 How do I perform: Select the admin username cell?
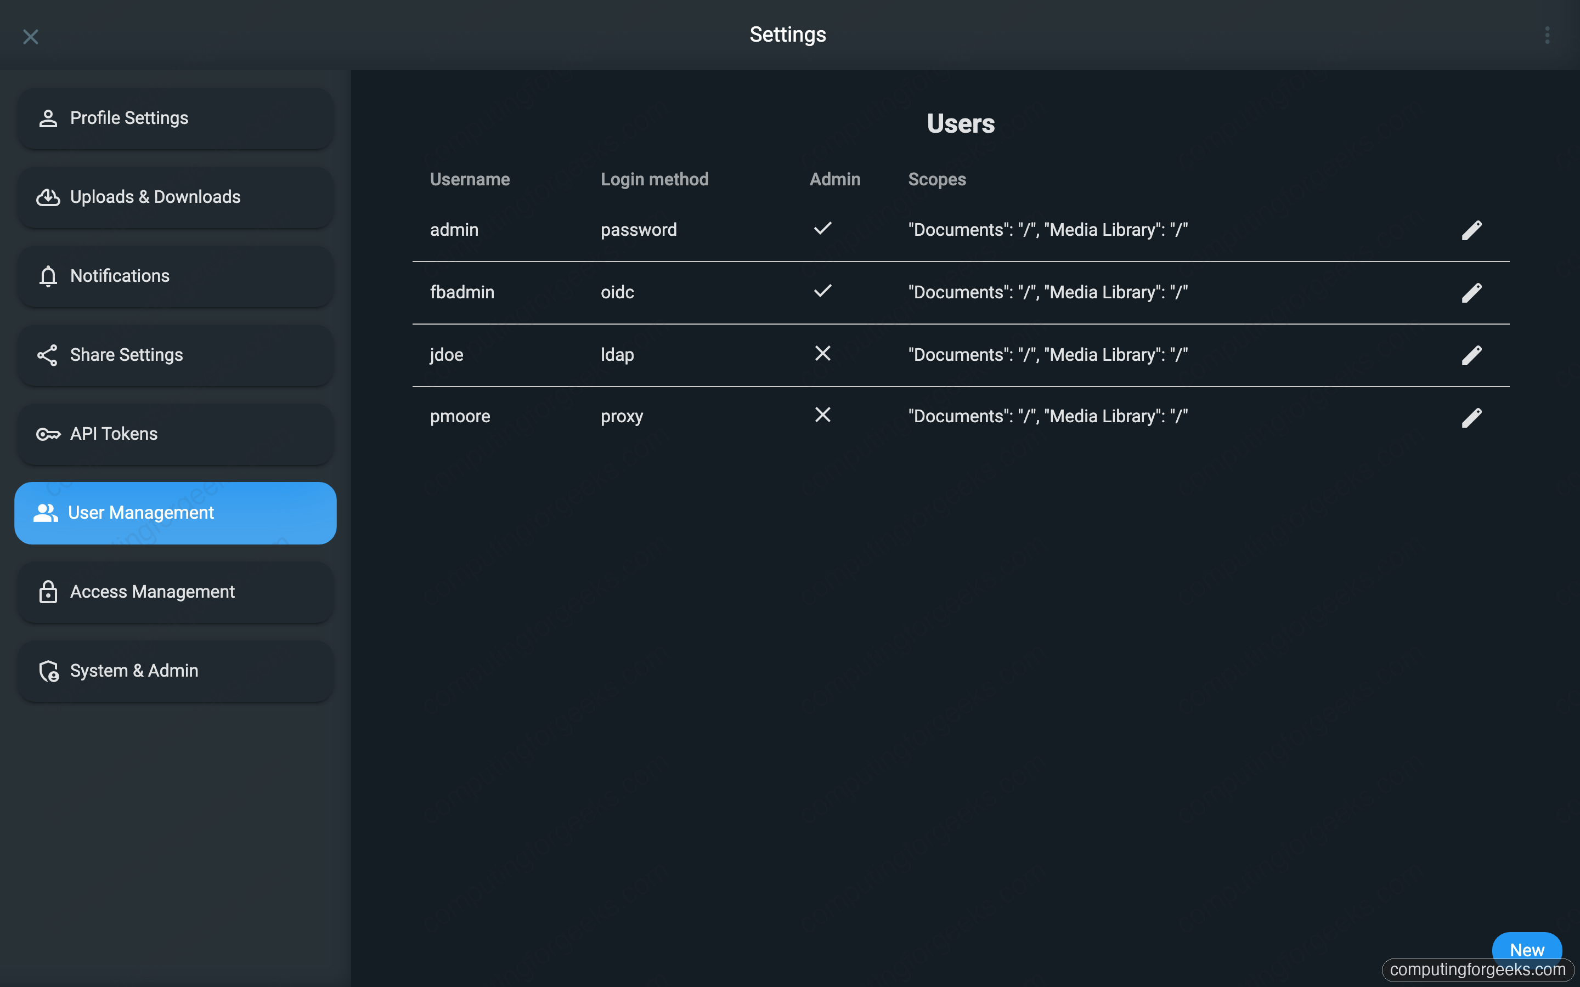coord(454,230)
